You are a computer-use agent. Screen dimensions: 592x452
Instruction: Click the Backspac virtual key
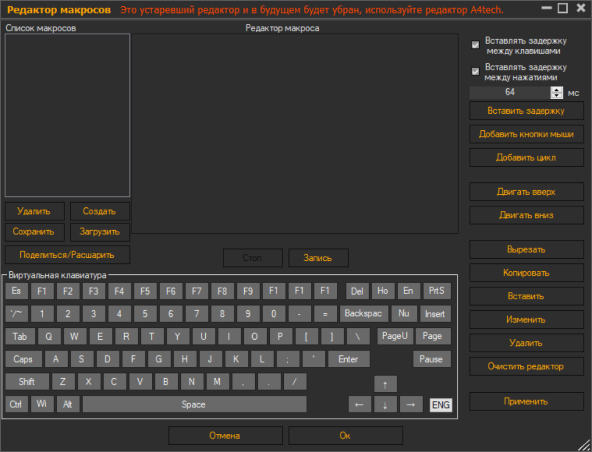click(363, 313)
